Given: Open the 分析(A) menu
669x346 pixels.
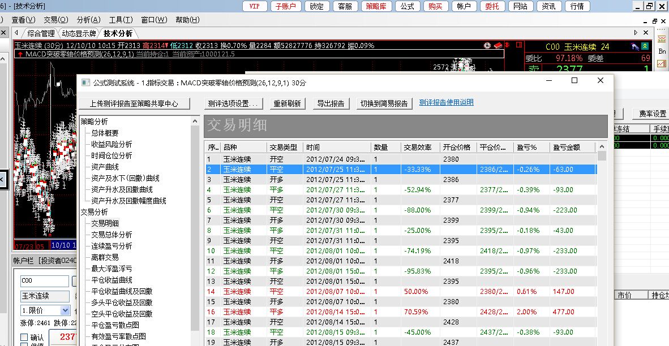Looking at the screenshot, I should tap(88, 20).
